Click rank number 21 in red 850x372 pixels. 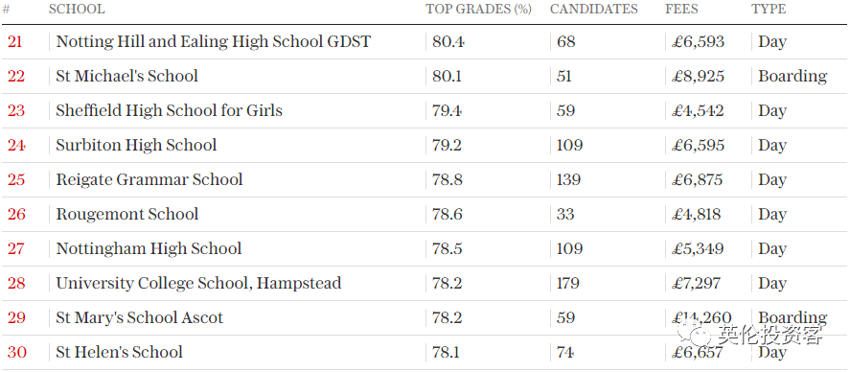(x=15, y=42)
